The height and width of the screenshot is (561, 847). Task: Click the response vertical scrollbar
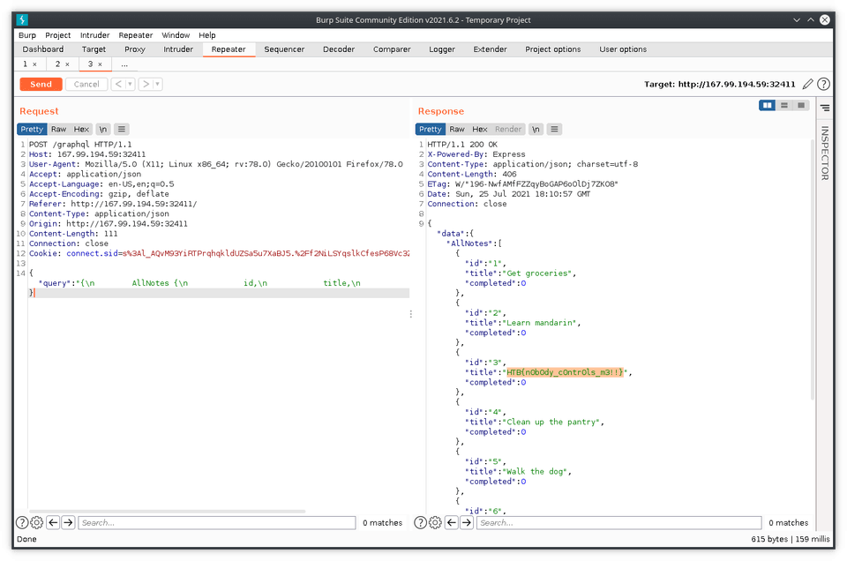(813, 270)
